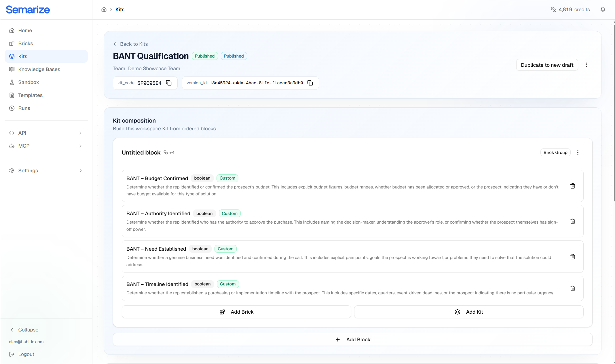The height and width of the screenshot is (364, 615).
Task: Check the credits balance icon
Action: 553,9
